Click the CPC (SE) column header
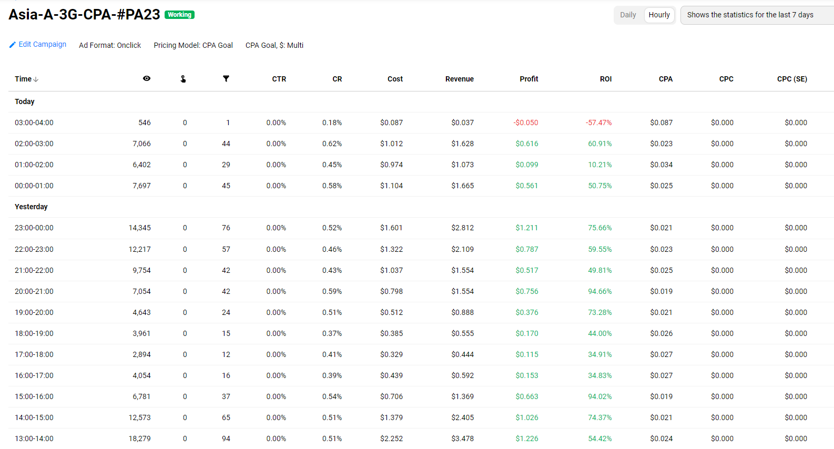 pyautogui.click(x=792, y=79)
